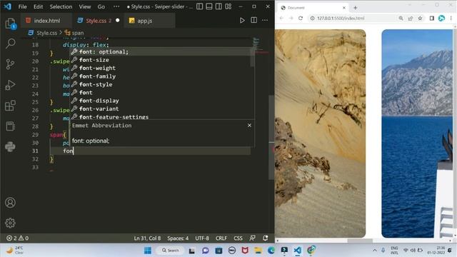This screenshot has height=257, width=457.
Task: Click the editor vertical scrollbar
Action: pyautogui.click(x=271, y=137)
